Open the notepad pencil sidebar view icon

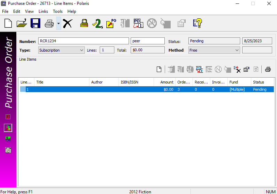(x=8, y=150)
